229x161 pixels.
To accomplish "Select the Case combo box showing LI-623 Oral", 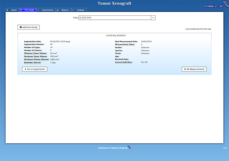I will click(x=117, y=18).
